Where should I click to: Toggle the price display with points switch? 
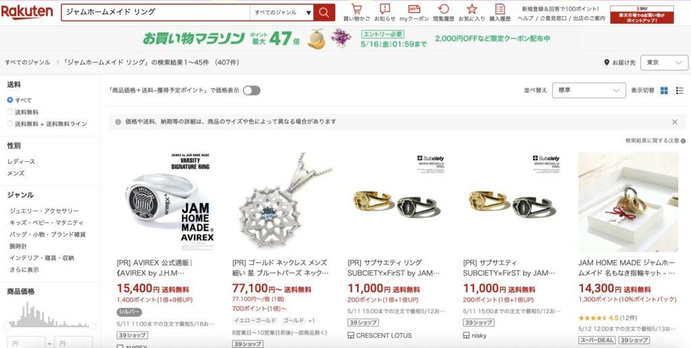point(252,90)
